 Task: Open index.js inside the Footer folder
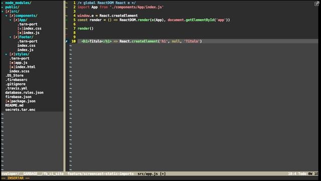point(26,50)
